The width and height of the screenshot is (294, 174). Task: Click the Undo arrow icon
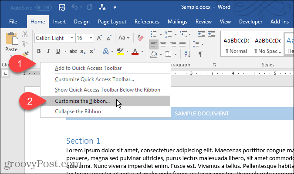74,7
